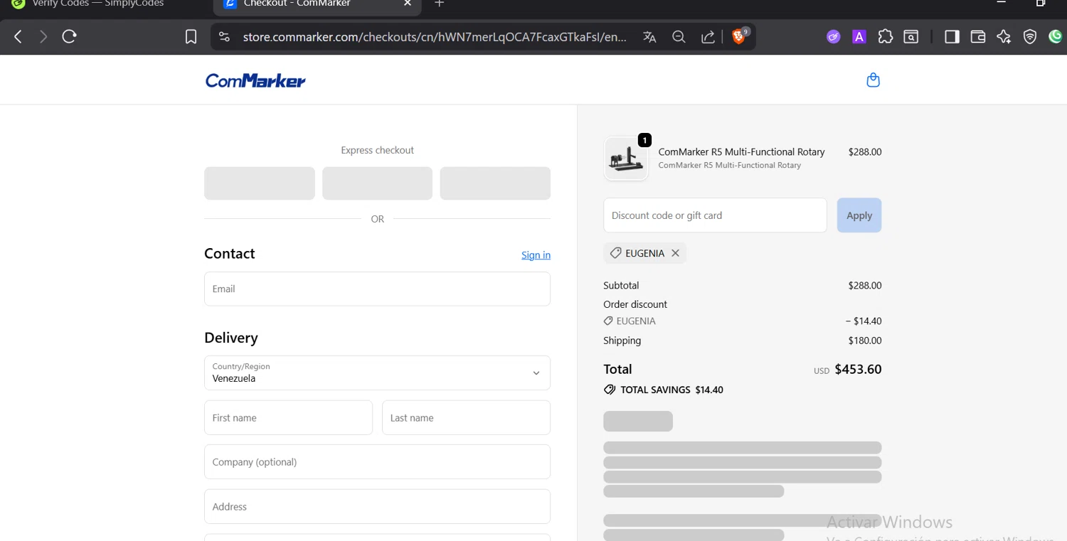Click the discount code or gift card field

pyautogui.click(x=715, y=215)
